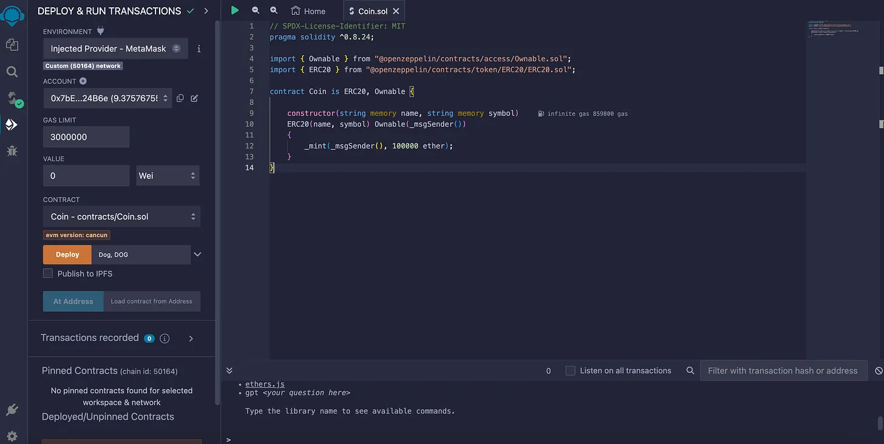This screenshot has height=444, width=884.
Task: Click the _mint(_msgSender(), 100000 ether) line
Action: pos(379,146)
